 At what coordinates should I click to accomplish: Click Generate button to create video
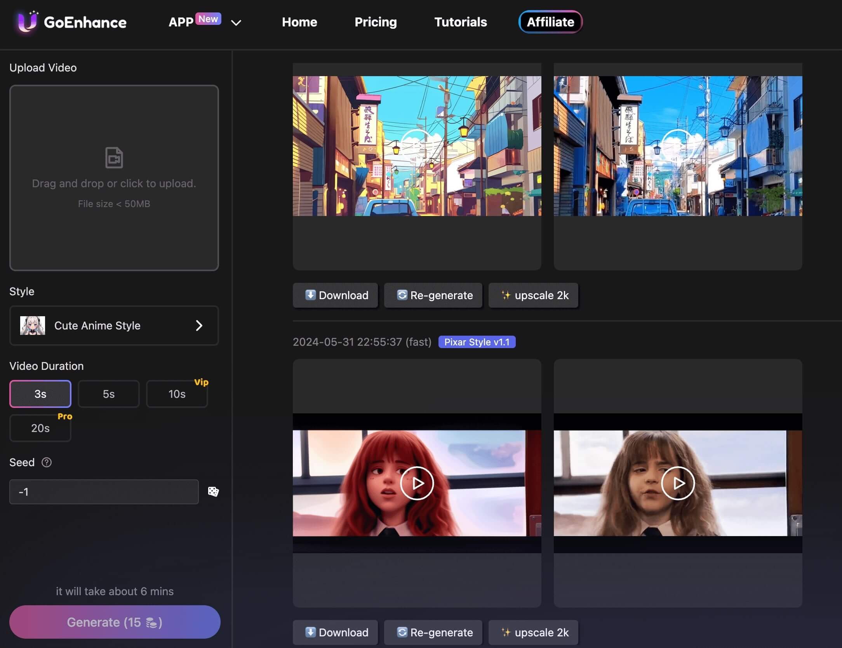(x=114, y=622)
